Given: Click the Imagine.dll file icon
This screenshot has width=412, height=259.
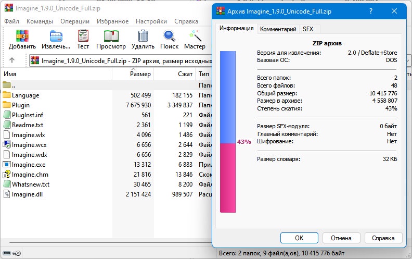Looking at the screenshot, I should [7, 194].
